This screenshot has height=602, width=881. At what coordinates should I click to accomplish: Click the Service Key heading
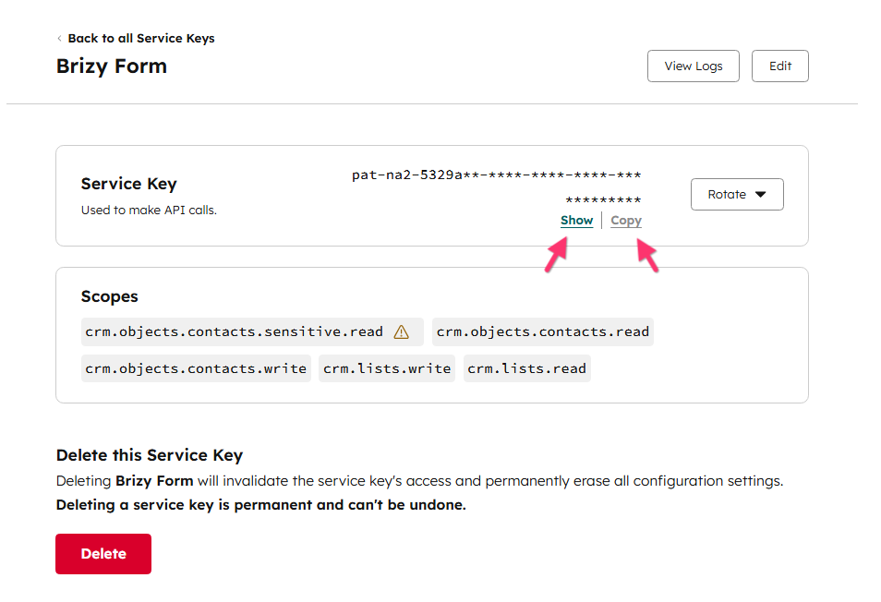128,184
